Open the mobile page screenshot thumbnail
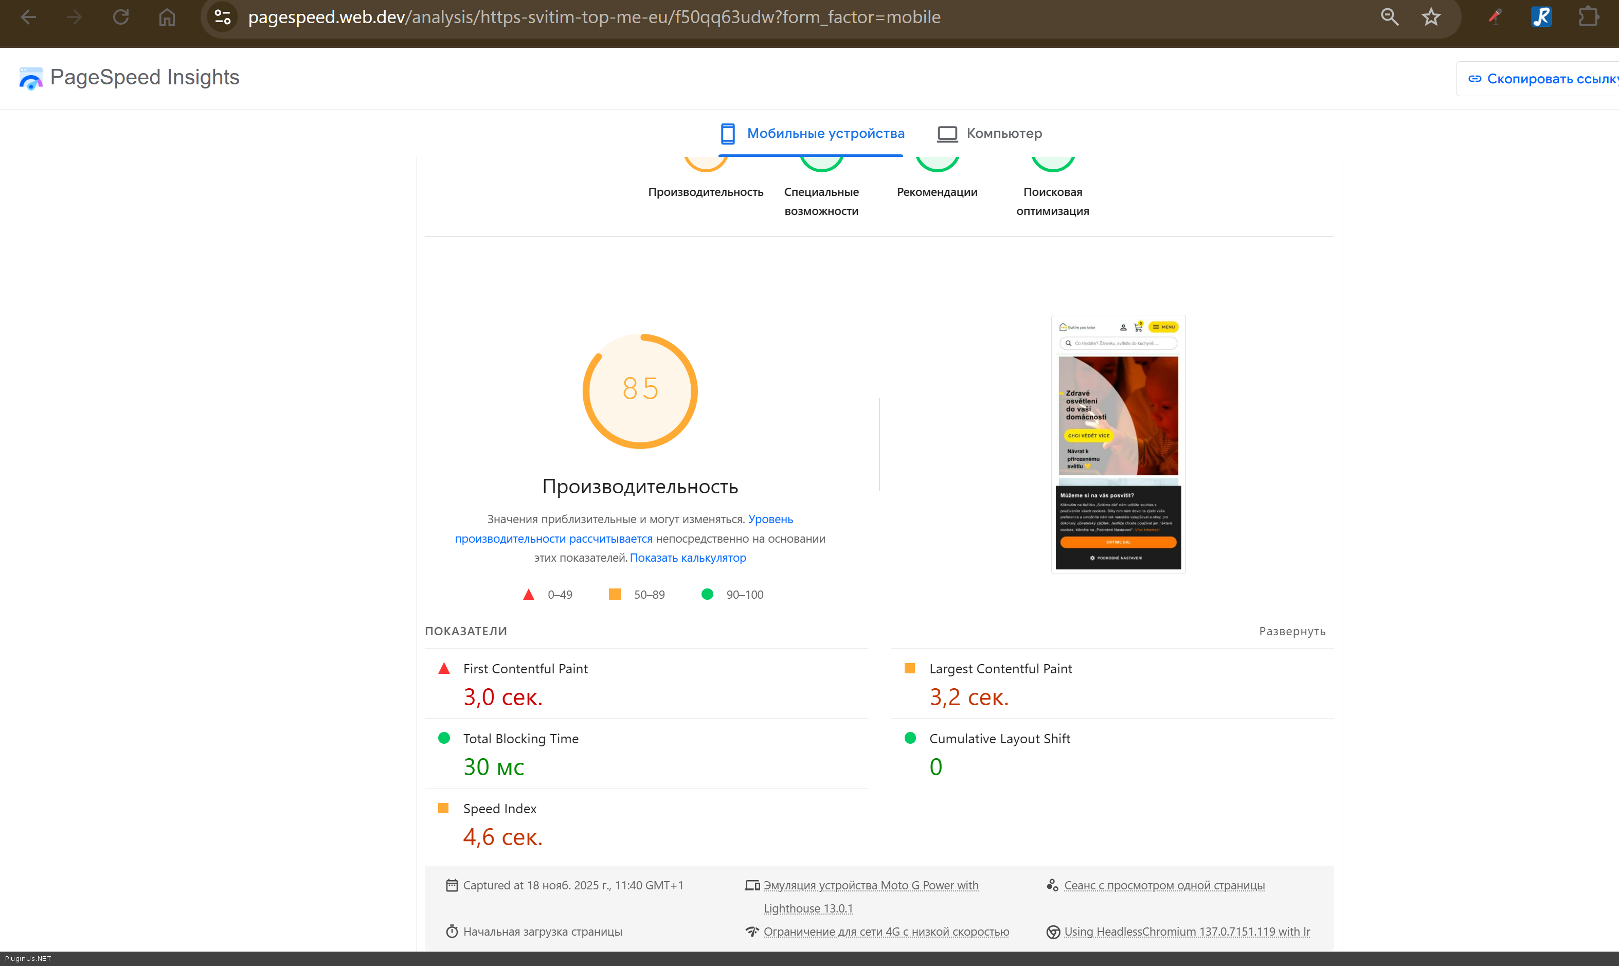The image size is (1619, 966). point(1118,444)
